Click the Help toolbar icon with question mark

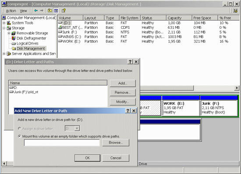(x=64, y=10)
